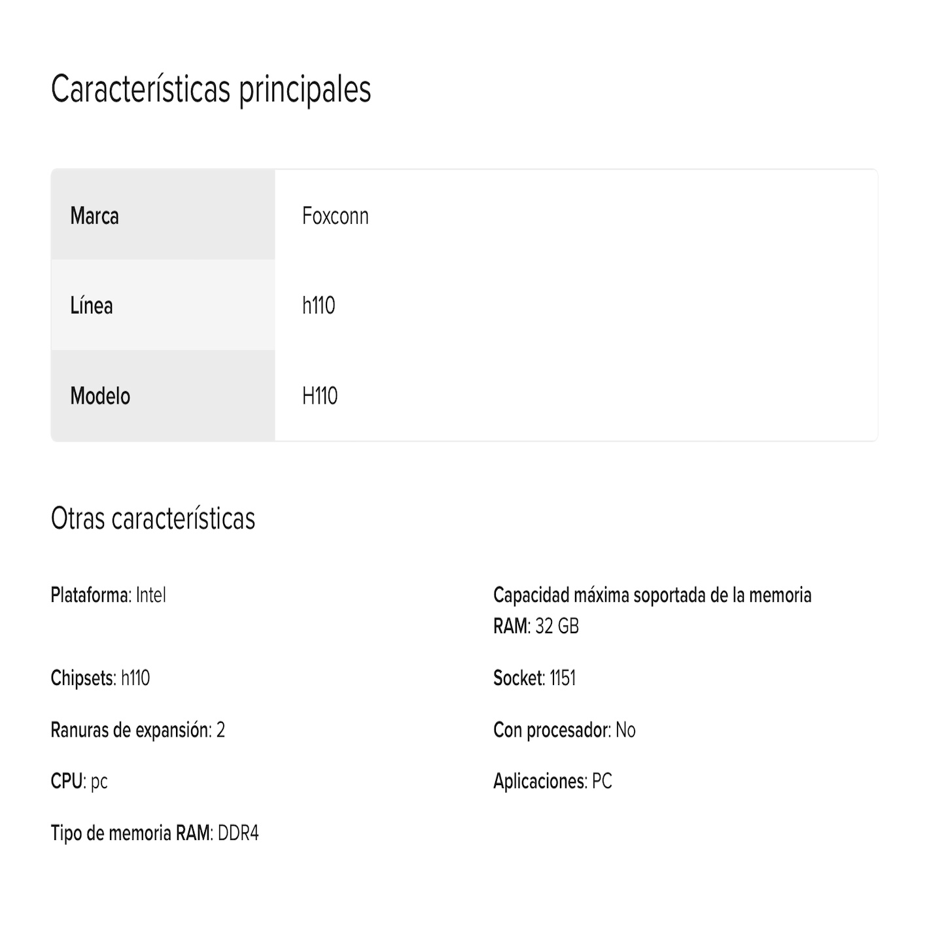This screenshot has width=927, height=927.
Task: Select Ranuras de expansión: 2 text
Action: [138, 730]
